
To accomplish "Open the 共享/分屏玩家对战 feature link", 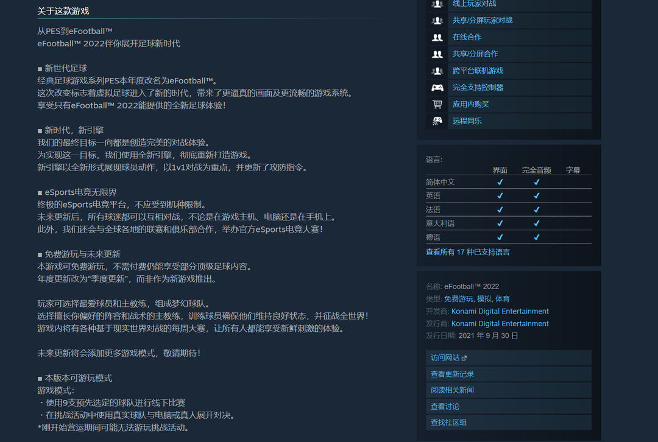I will tap(482, 20).
